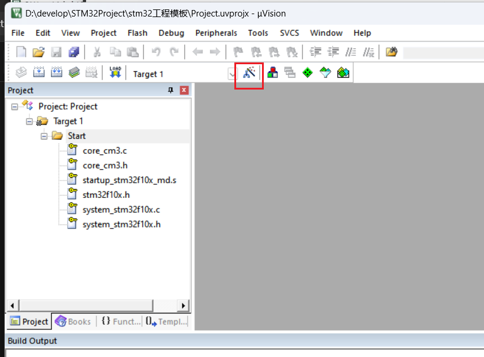
Task: Open the Target 1 dropdown arrow
Action: 232,74
